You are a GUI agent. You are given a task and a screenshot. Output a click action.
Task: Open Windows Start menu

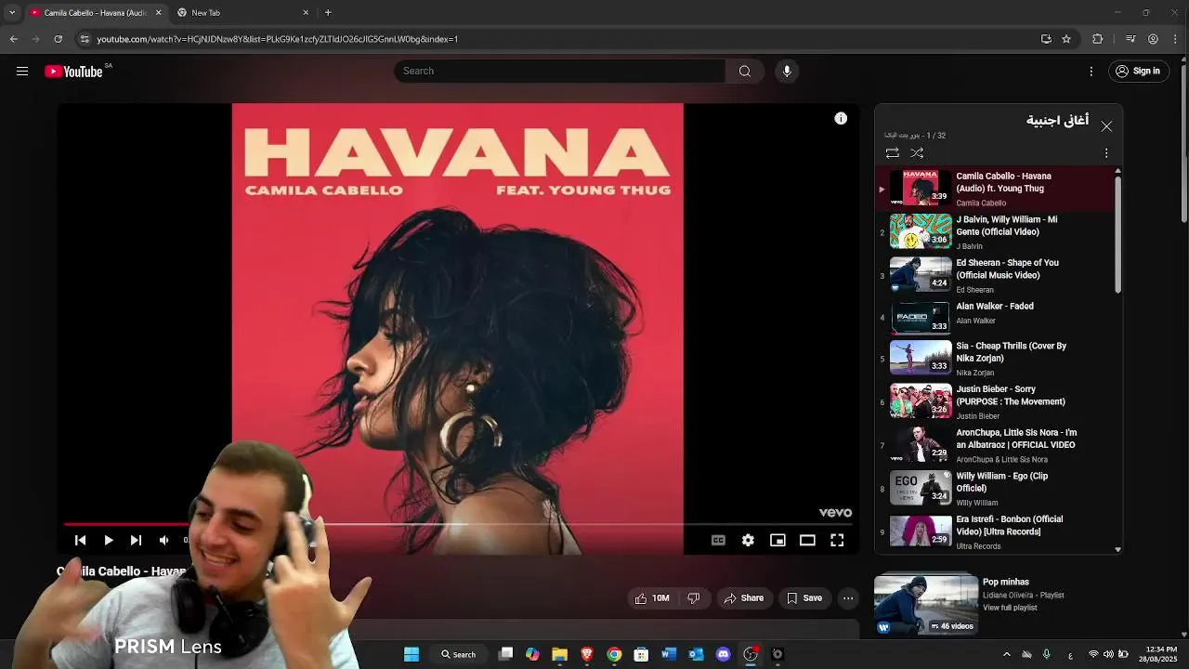pyautogui.click(x=412, y=654)
